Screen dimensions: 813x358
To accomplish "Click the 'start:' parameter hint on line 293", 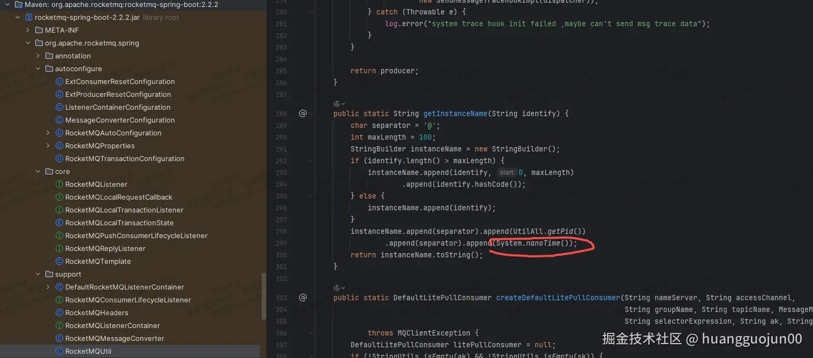I will [x=507, y=172].
